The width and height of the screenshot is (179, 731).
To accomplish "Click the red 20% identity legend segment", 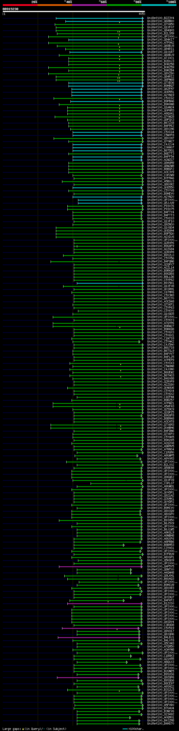I will coord(20,5).
